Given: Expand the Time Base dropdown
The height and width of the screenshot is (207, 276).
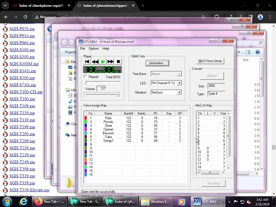Looking at the screenshot, I should click(x=179, y=74).
